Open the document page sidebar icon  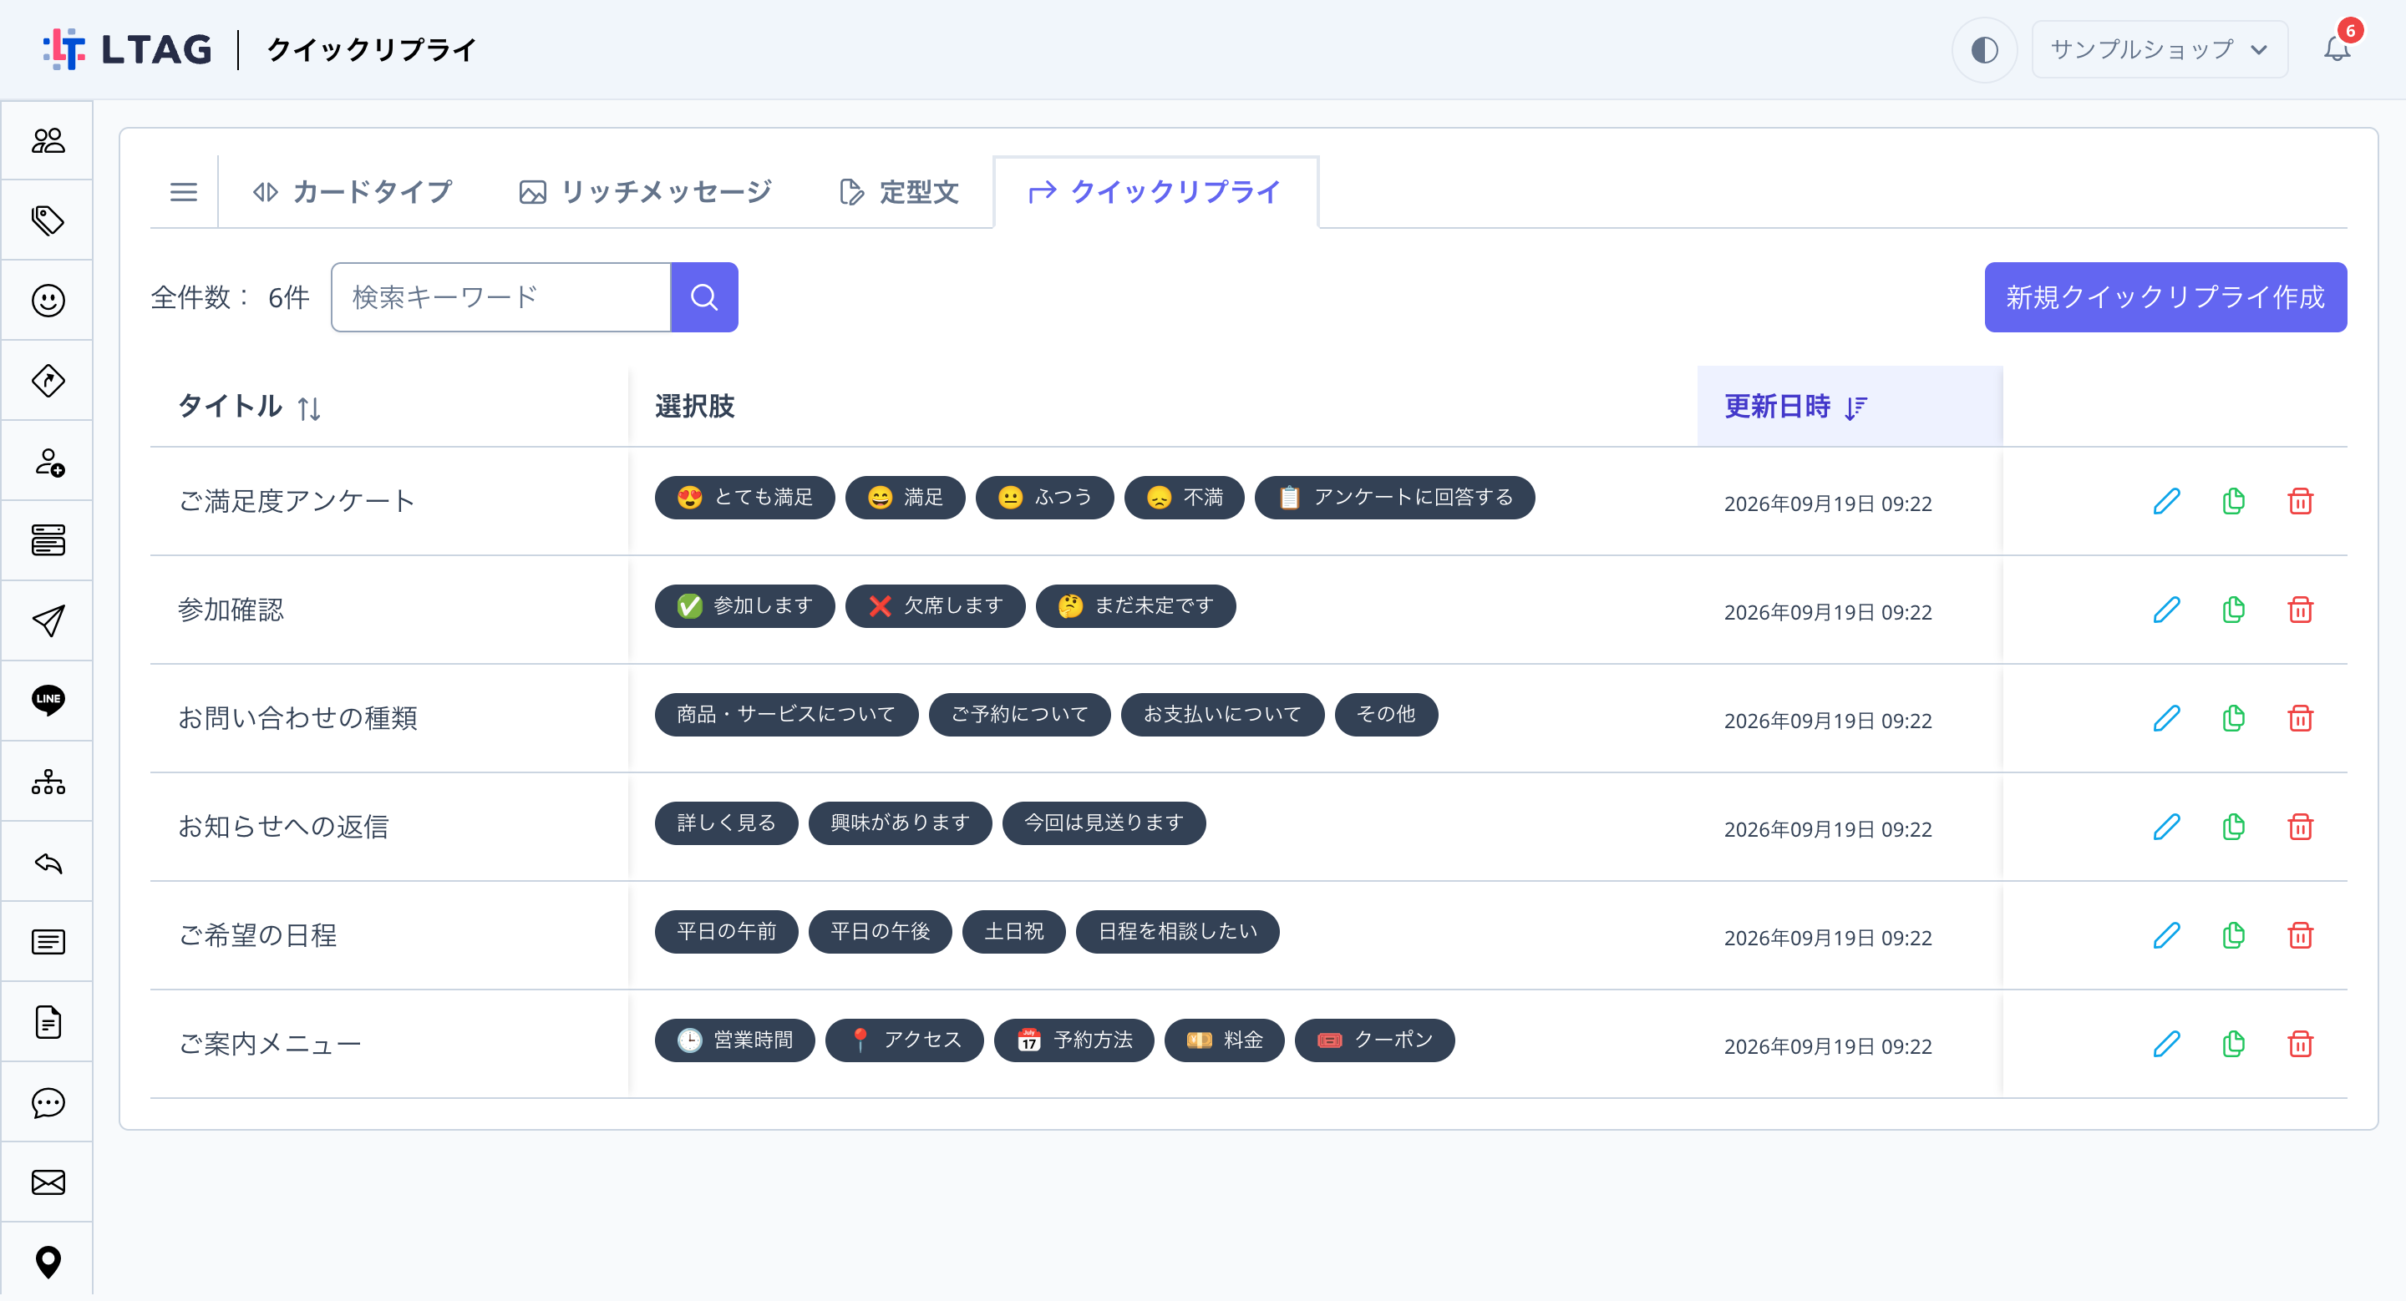pyautogui.click(x=48, y=1022)
